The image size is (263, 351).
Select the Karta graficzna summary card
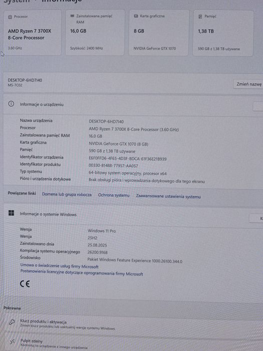click(x=159, y=33)
